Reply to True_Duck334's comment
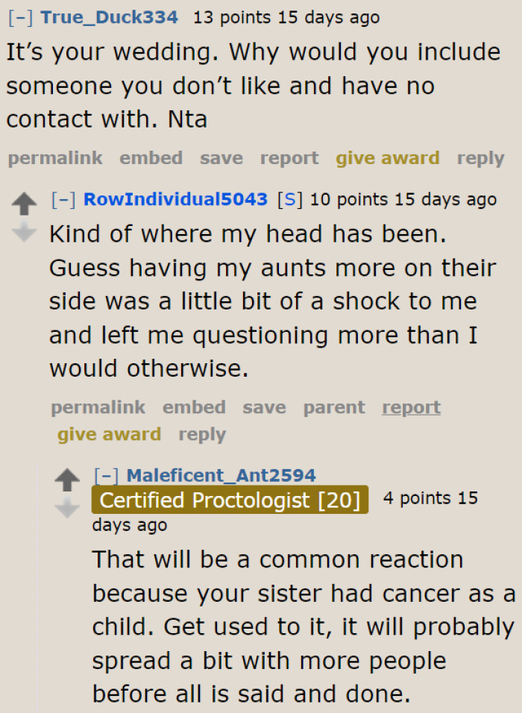 (480, 158)
